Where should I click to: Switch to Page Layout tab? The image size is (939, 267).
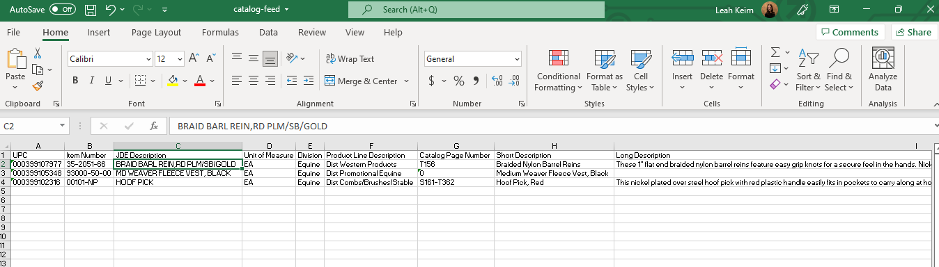click(156, 32)
